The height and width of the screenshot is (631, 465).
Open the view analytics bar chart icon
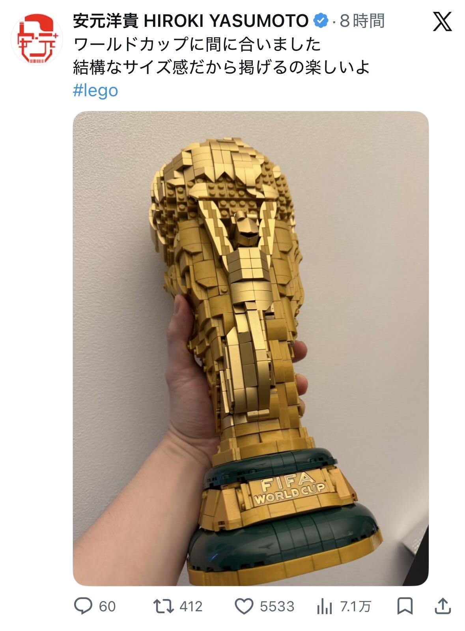tap(324, 607)
